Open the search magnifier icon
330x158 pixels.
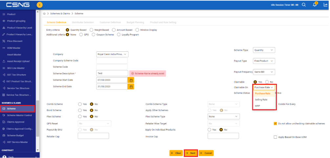tap(304, 5)
